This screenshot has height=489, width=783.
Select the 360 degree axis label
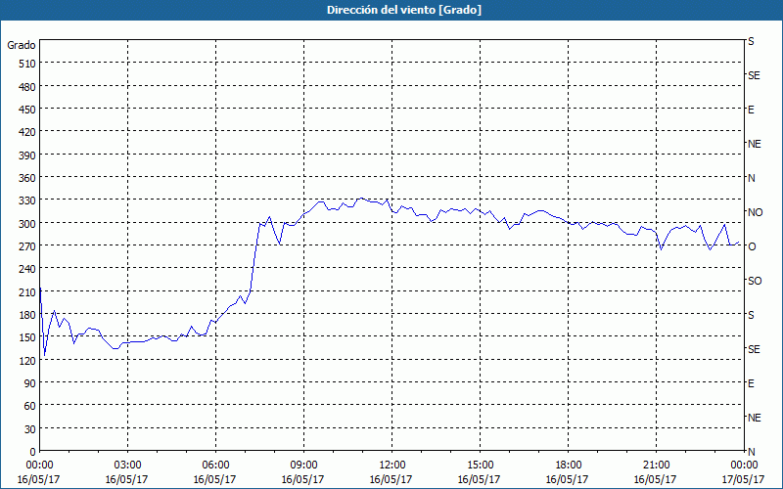27,178
